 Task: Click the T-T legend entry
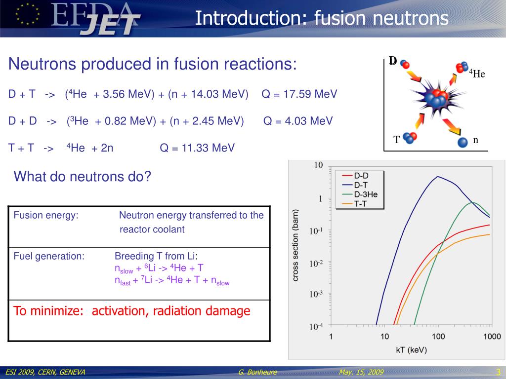(355, 204)
